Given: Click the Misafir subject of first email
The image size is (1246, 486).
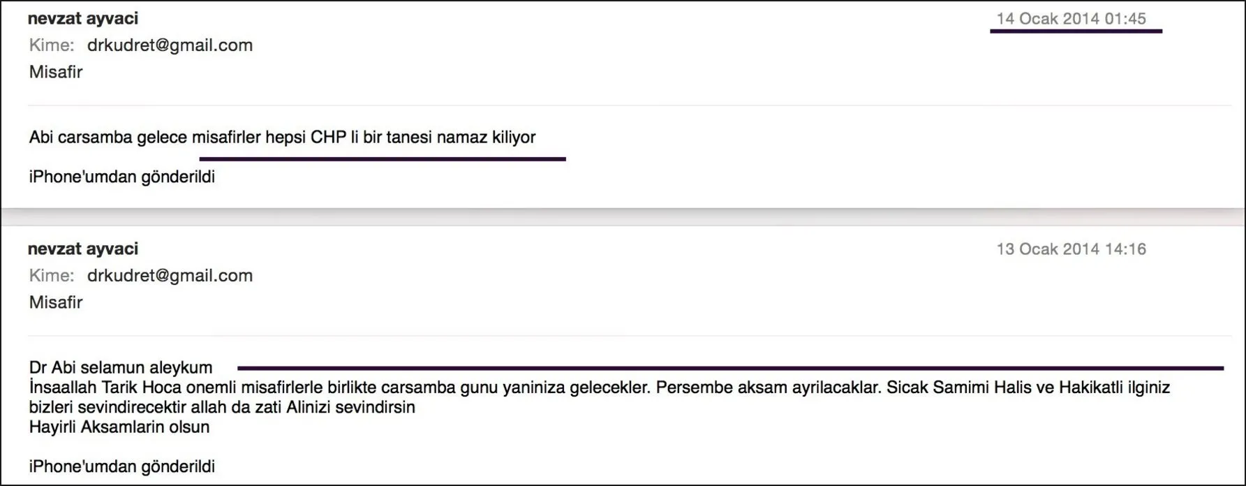Looking at the screenshot, I should (56, 72).
